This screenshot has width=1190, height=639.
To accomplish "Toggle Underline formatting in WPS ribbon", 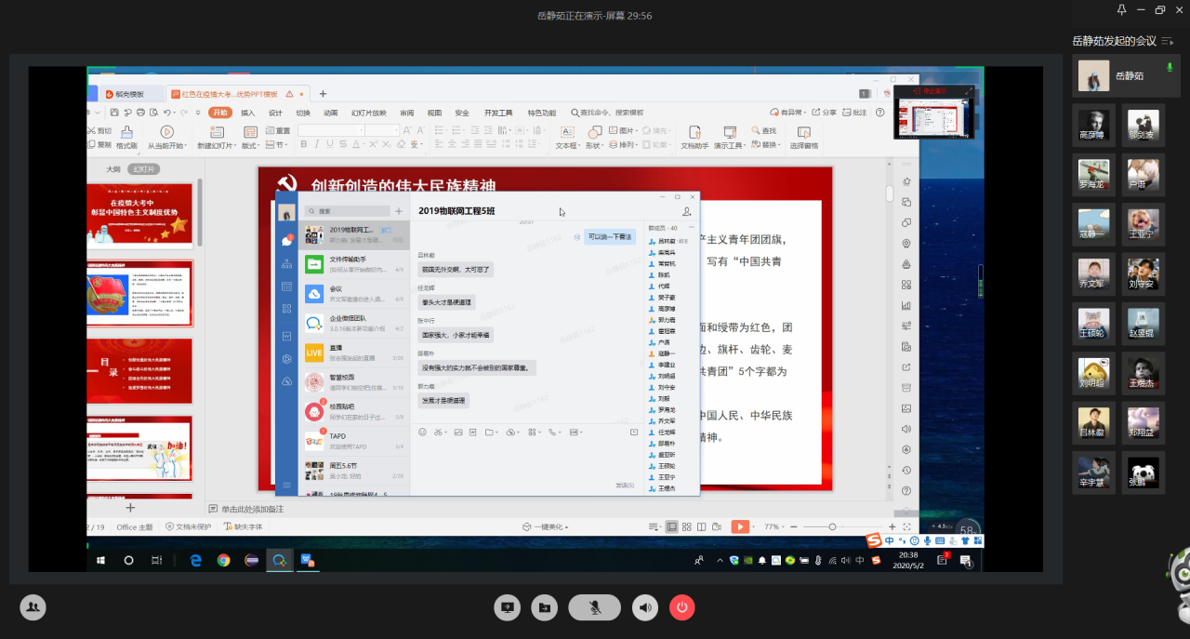I will [329, 144].
